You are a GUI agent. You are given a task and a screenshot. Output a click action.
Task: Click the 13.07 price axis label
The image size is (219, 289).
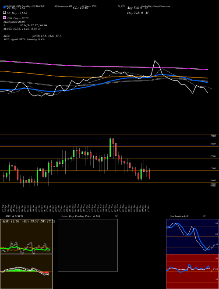tap(213, 144)
